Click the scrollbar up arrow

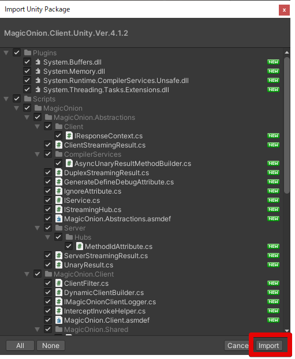click(x=287, y=52)
